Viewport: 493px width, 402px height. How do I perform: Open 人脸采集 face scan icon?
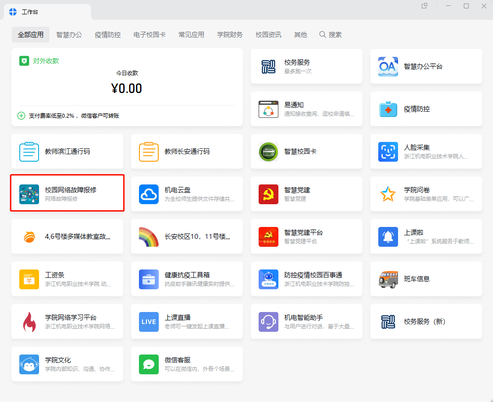388,152
